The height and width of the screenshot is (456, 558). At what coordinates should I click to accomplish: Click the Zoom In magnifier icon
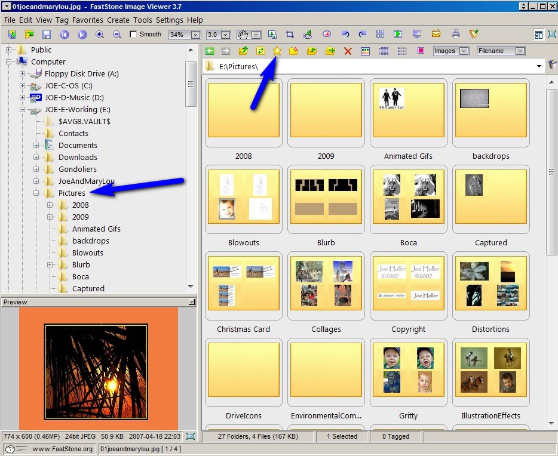[100, 34]
